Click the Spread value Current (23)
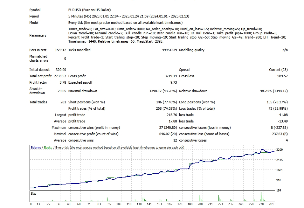Viewport: 304px width, 208px height. point(278,70)
